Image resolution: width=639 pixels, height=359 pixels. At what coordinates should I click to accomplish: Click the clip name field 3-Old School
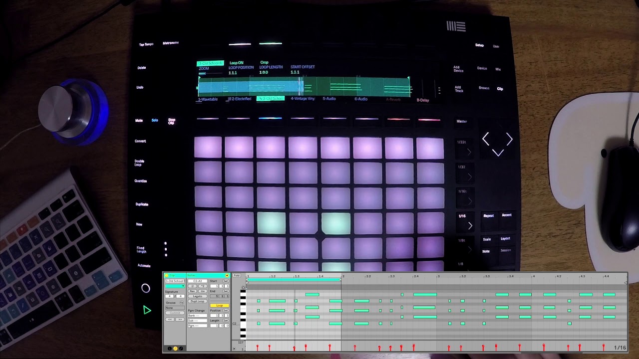(x=175, y=281)
